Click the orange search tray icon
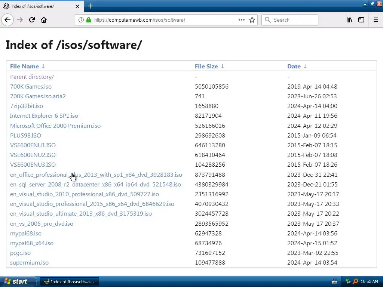 (x=355, y=282)
